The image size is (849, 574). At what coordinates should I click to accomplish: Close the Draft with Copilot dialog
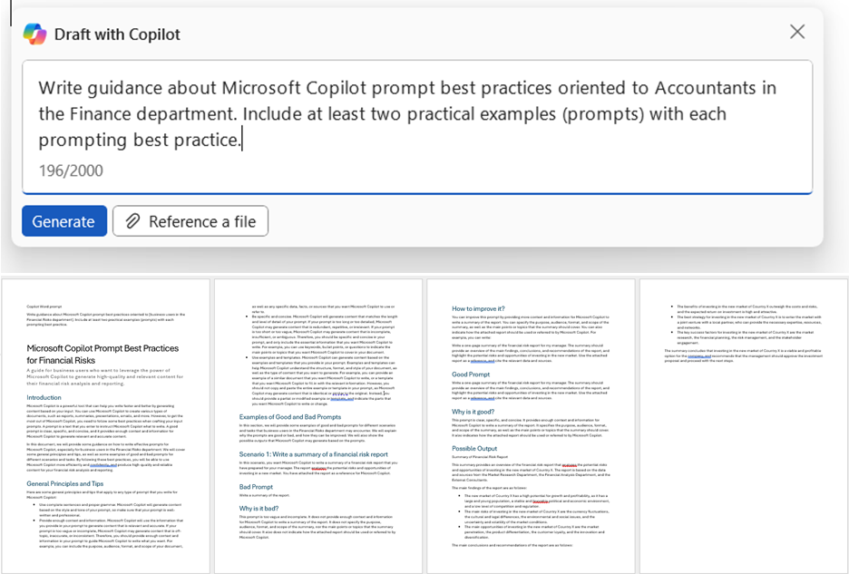click(x=797, y=32)
